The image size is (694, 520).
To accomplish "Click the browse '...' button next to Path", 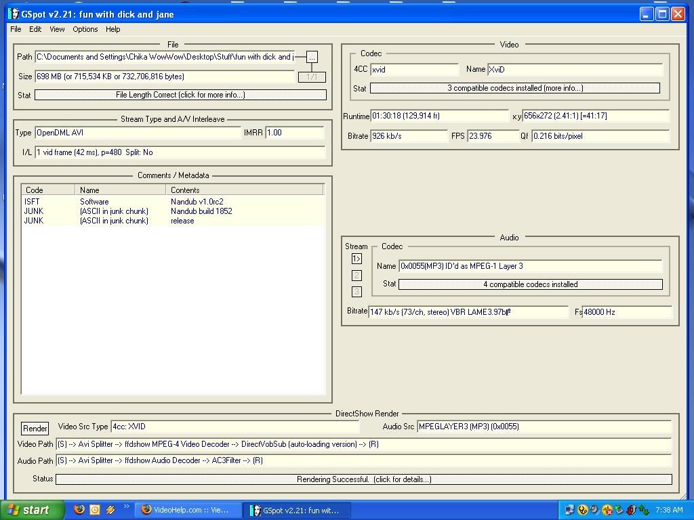I will point(312,57).
